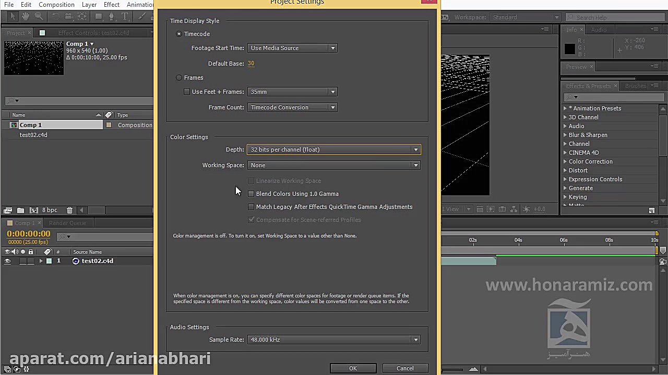
Task: Hide the test02.c4d layer with eye toggle
Action: pos(7,261)
